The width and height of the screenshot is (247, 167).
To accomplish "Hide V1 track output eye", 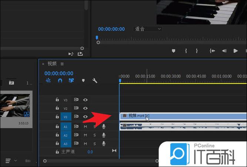I will click(x=86, y=117).
